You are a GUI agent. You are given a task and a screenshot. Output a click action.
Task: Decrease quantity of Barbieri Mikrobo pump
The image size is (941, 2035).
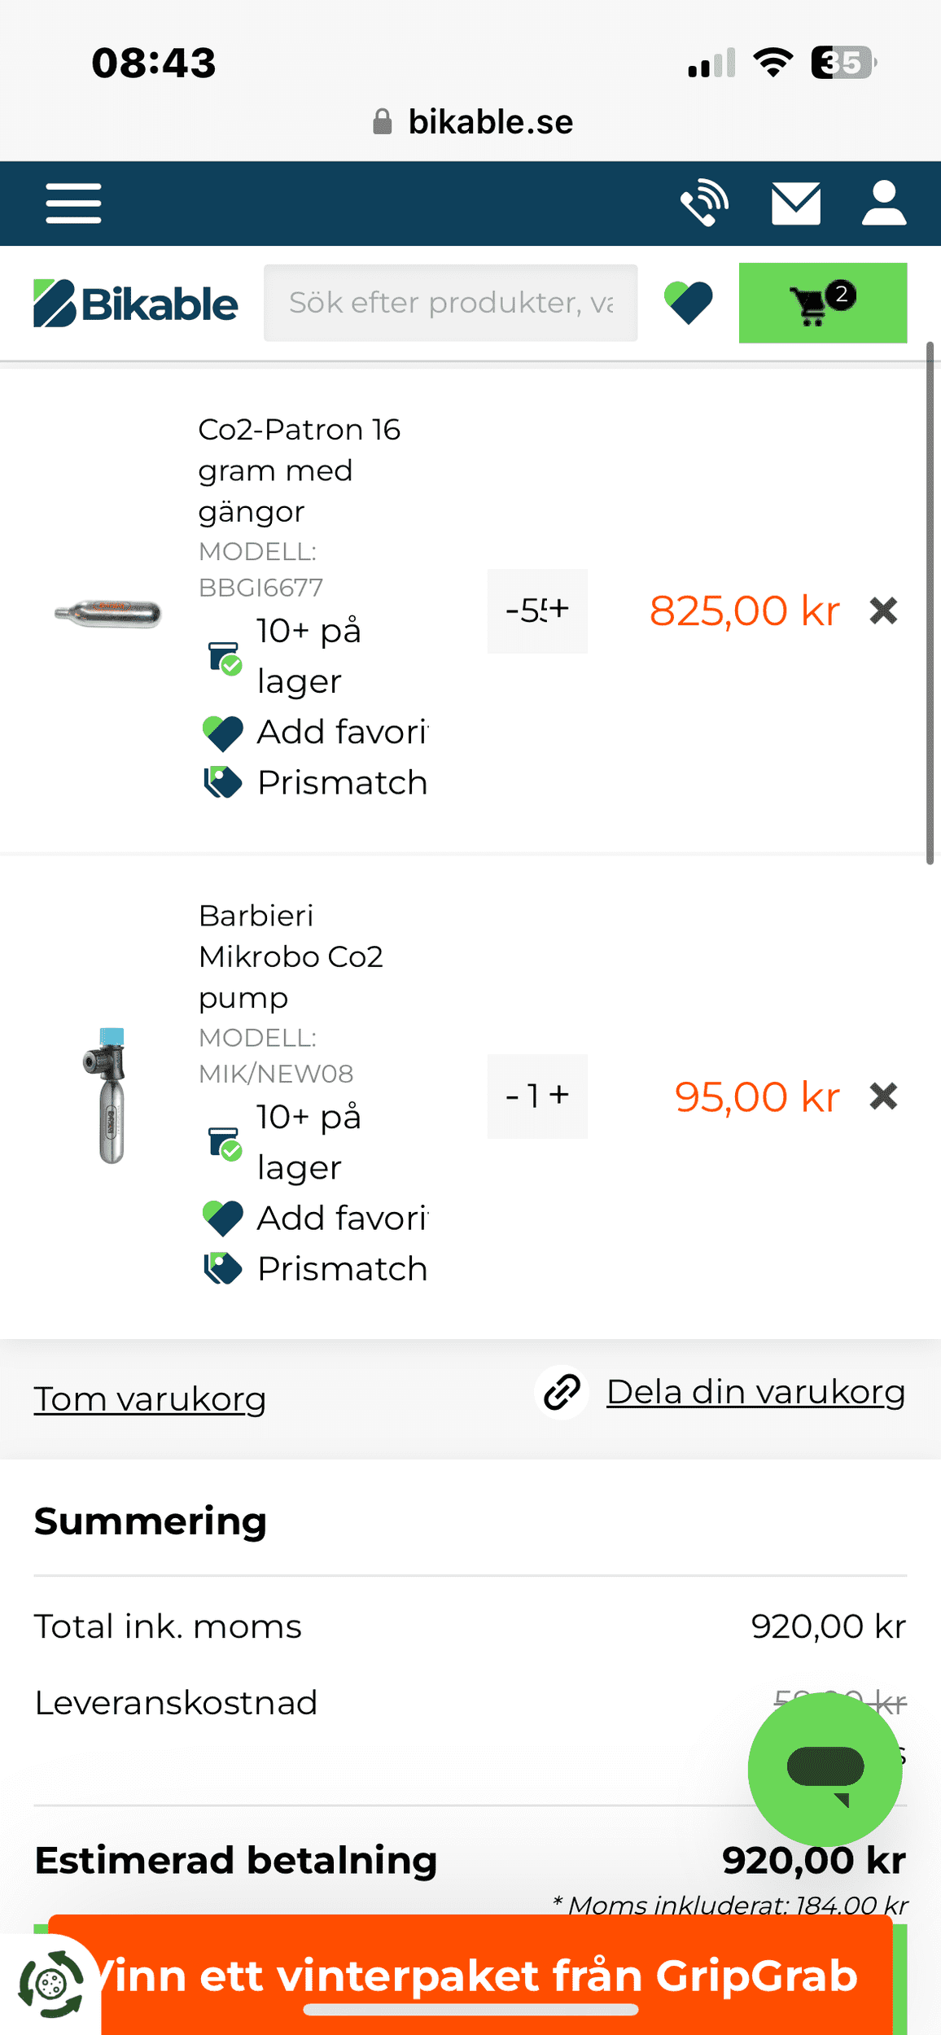coord(512,1096)
